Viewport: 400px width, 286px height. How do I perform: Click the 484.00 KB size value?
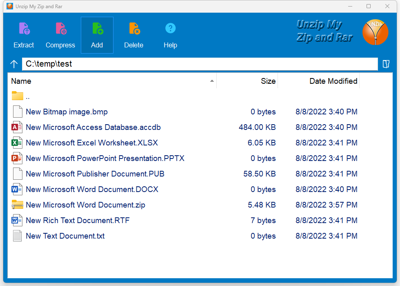(x=257, y=127)
